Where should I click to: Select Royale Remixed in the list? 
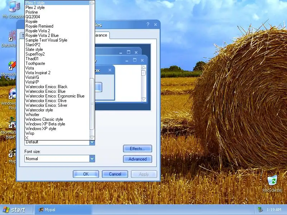click(x=57, y=26)
